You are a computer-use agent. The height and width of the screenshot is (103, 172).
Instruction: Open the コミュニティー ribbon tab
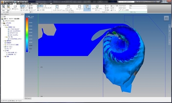44,4
